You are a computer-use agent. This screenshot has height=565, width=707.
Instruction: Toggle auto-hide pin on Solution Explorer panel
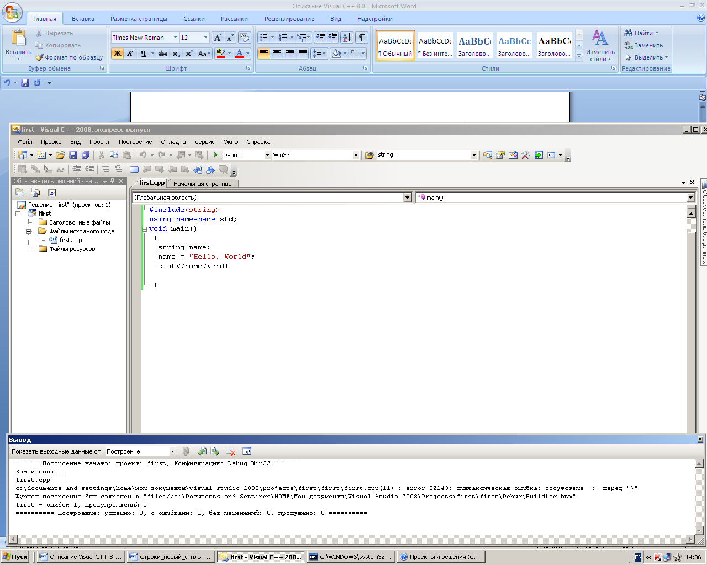113,181
